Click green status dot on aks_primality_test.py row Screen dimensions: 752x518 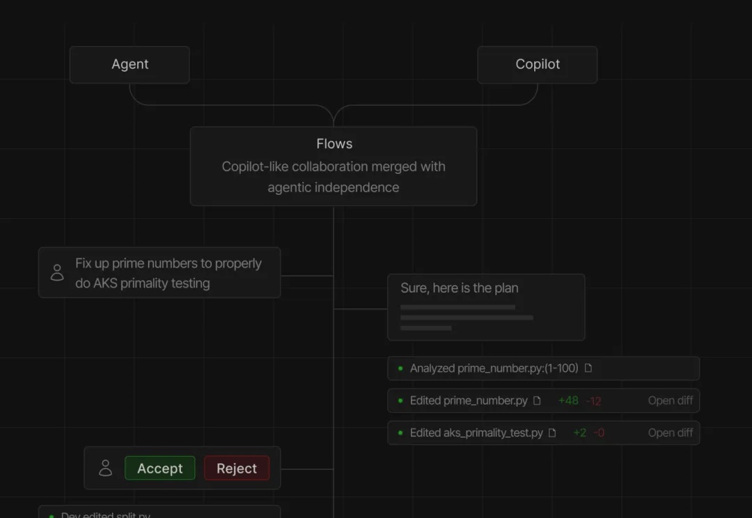[400, 432]
